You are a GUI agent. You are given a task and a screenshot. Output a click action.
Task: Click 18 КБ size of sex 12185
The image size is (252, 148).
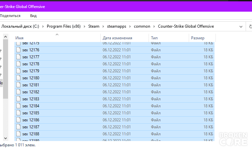pyautogui.click(x=208, y=113)
